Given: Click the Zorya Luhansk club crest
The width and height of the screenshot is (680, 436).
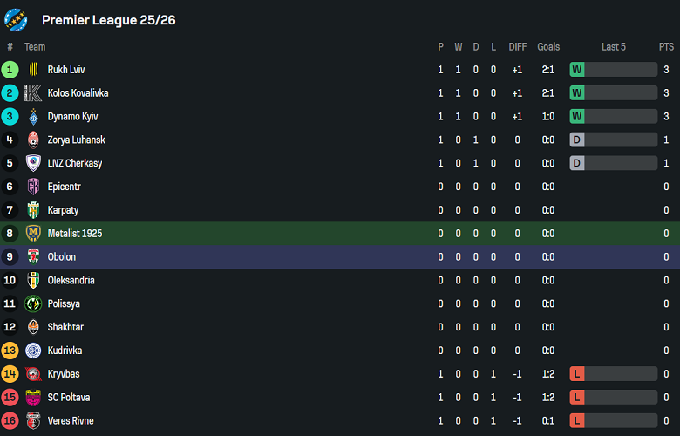Looking at the screenshot, I should (33, 140).
